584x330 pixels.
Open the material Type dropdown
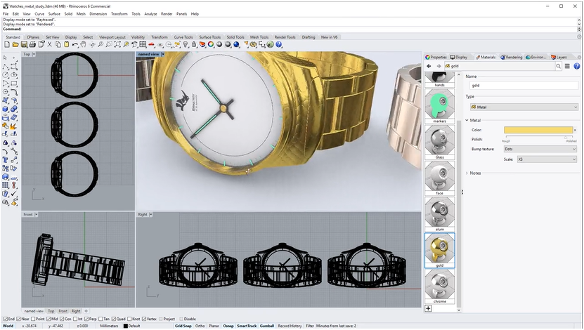coord(524,107)
